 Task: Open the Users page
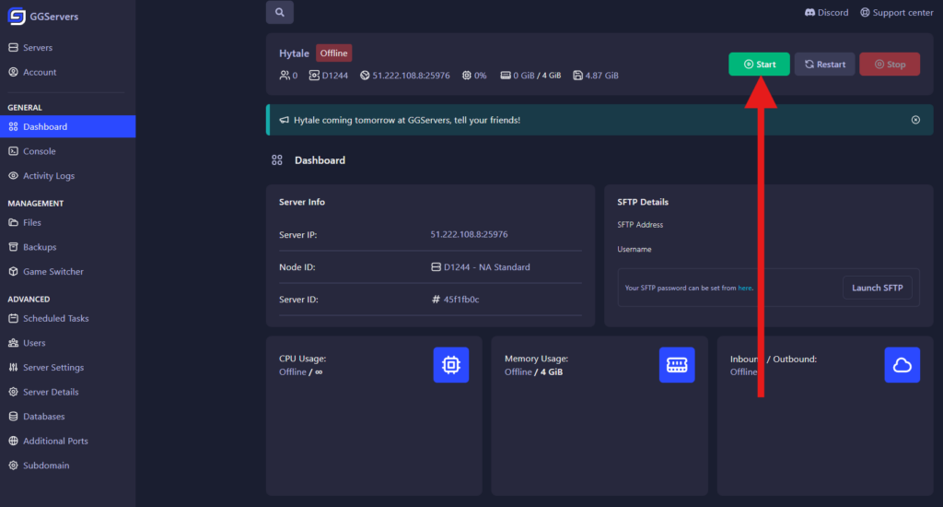pyautogui.click(x=67, y=343)
